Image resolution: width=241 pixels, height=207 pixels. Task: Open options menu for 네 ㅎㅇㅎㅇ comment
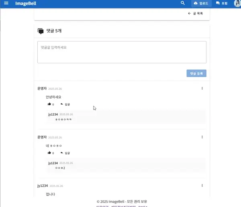click(x=202, y=137)
